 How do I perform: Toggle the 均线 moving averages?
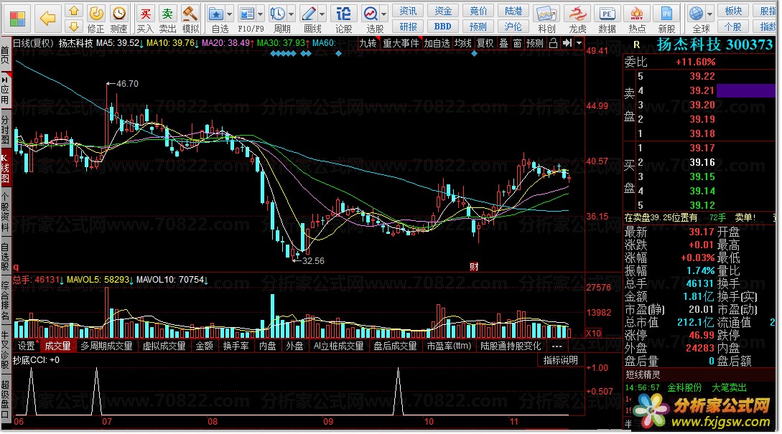463,43
